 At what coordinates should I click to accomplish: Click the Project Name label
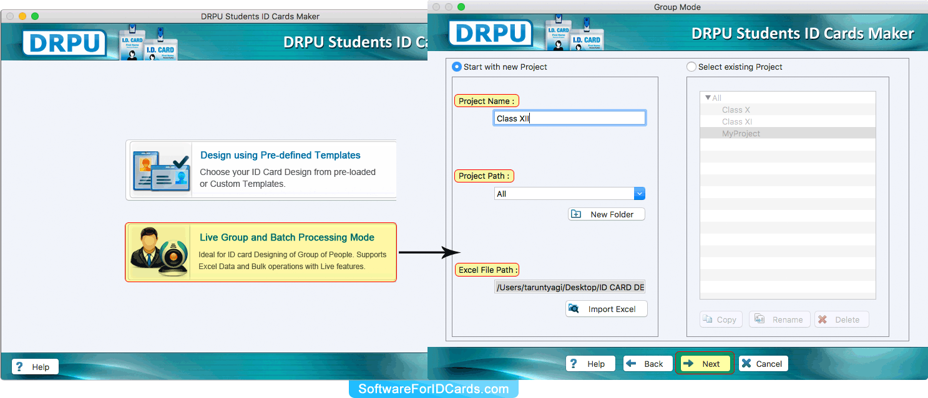pyautogui.click(x=486, y=101)
